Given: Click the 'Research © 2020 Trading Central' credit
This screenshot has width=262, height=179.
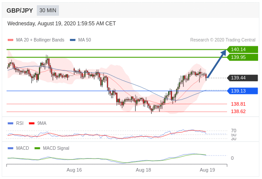Looking at the screenshot, I should [x=223, y=40].
